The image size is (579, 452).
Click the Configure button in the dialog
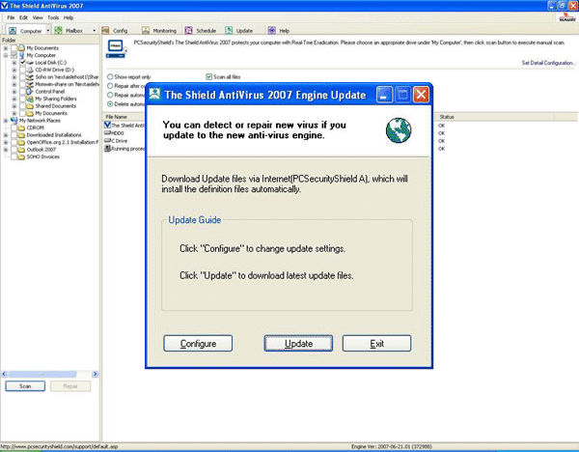click(198, 343)
